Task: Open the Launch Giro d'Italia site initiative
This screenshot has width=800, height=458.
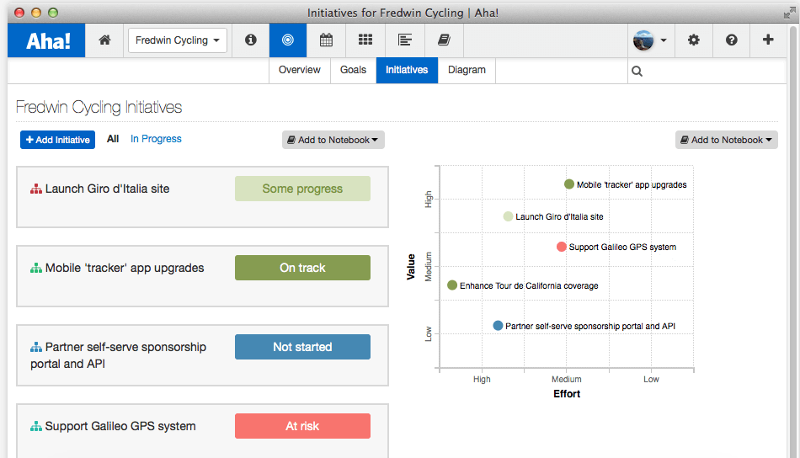Action: pos(107,189)
